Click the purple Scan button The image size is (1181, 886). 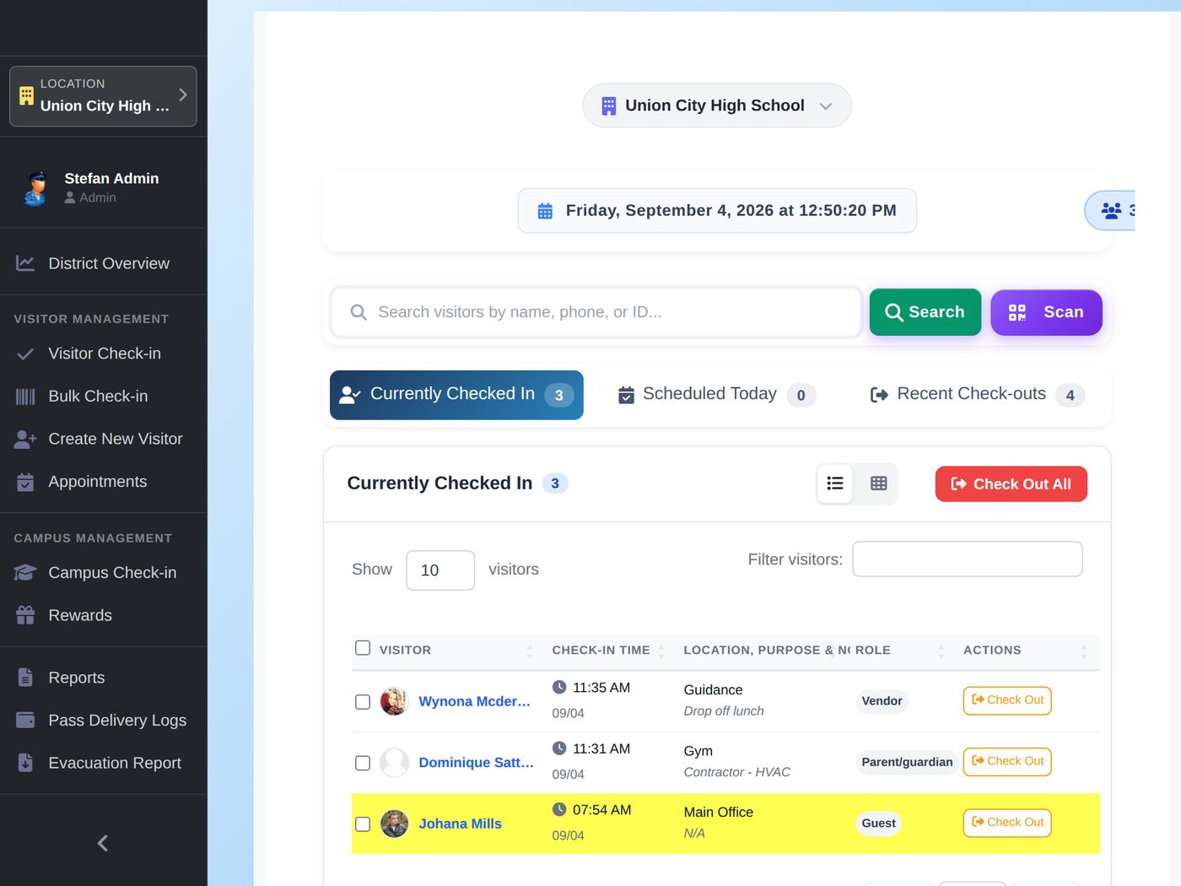1046,312
